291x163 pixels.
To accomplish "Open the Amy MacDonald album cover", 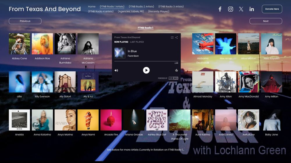I will click(x=249, y=82).
